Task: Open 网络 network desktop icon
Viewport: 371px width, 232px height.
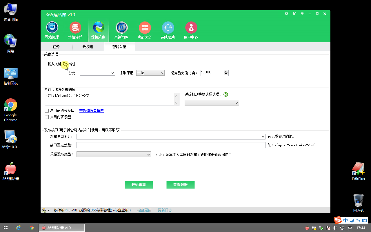Action: tap(11, 43)
